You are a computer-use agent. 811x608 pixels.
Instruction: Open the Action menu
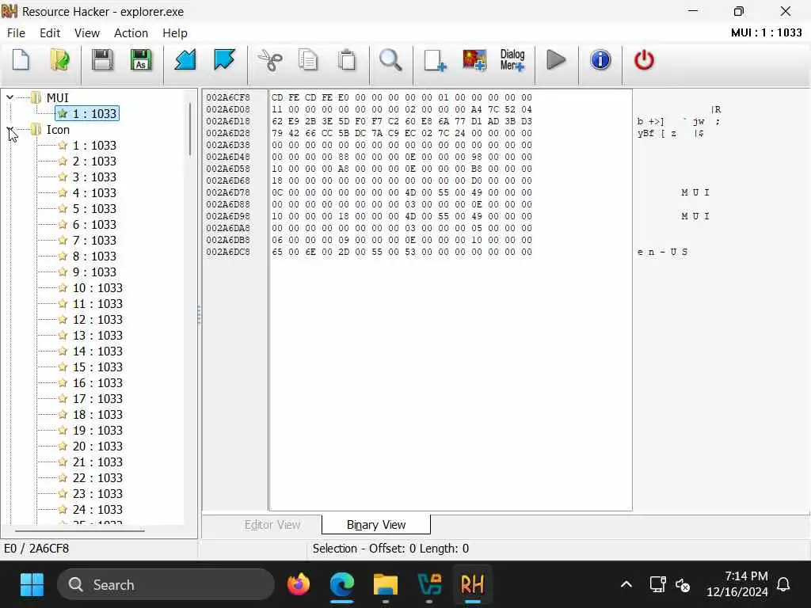(131, 33)
